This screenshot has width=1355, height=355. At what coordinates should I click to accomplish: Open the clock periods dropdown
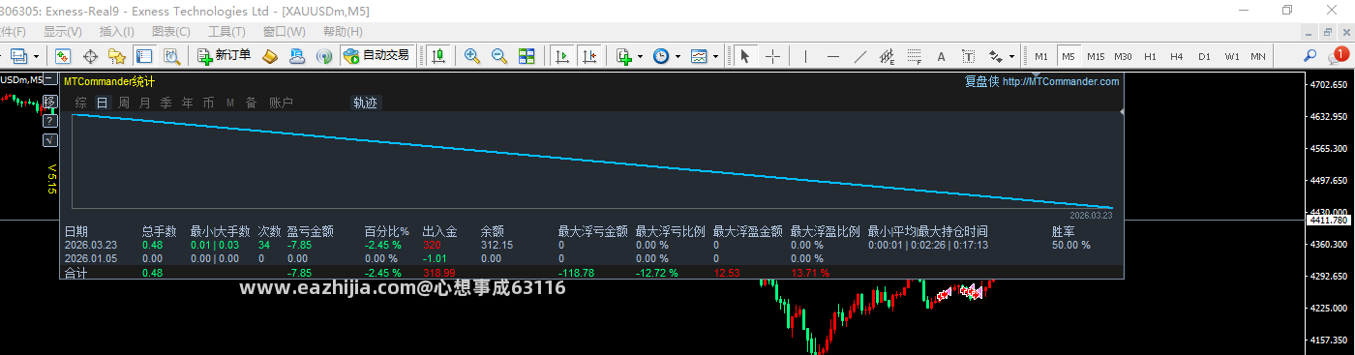point(666,56)
